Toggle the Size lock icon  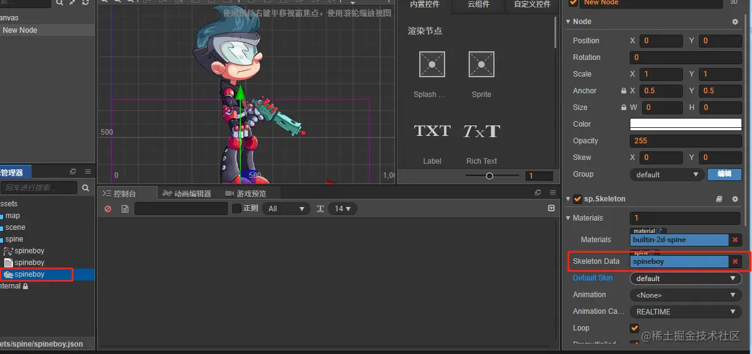pyautogui.click(x=624, y=107)
